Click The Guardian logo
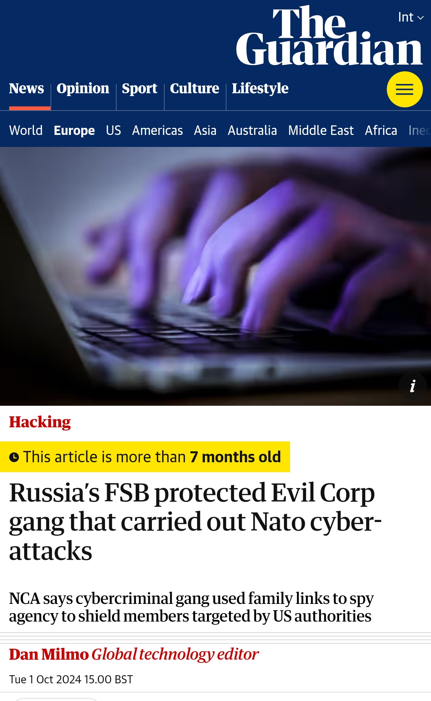This screenshot has width=431, height=701. (329, 35)
